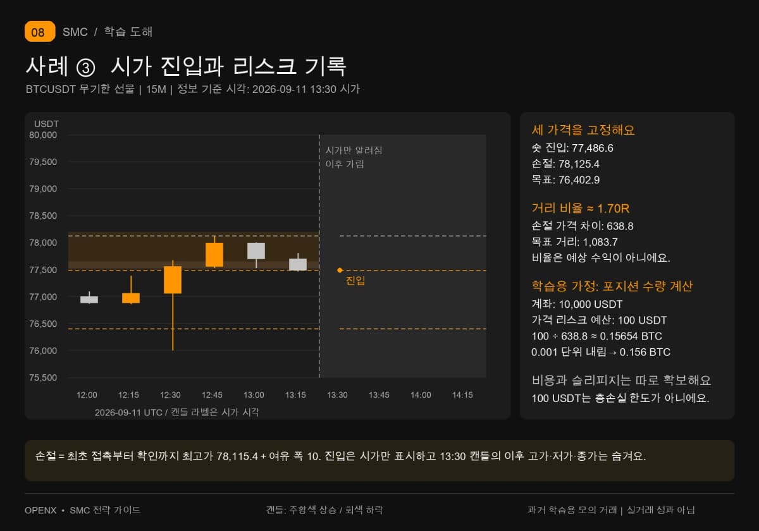759x531 pixels.
Task: Click the 손절 가격 차이: 638.8 line
Action: click(x=583, y=226)
